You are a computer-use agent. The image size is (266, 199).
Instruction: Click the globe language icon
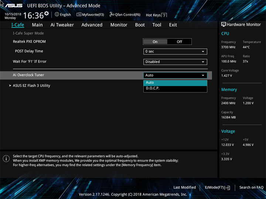[x=57, y=14]
